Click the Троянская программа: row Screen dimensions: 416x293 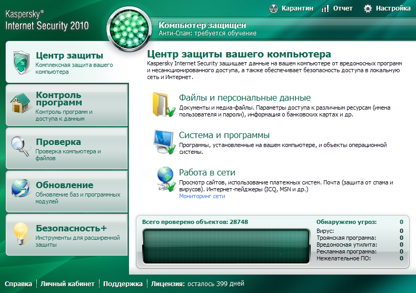pyautogui.click(x=360, y=238)
